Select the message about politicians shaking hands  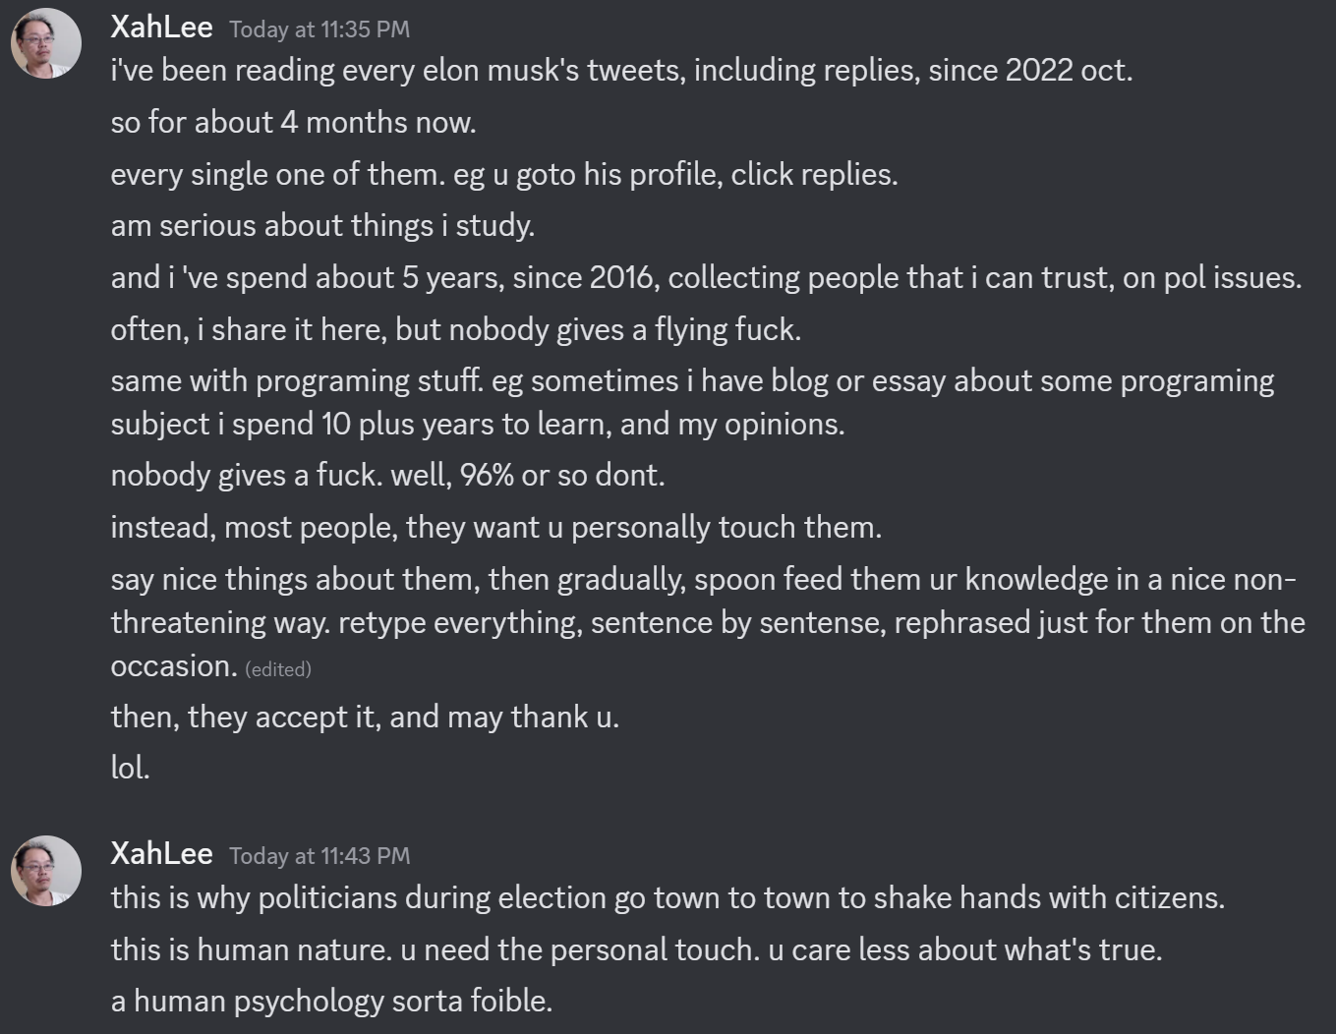click(x=667, y=898)
